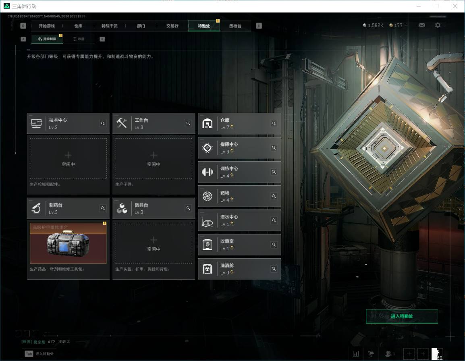Viewport: 465px width, 361px height.
Task: Open the 特战干员 tab
Action: 110,26
